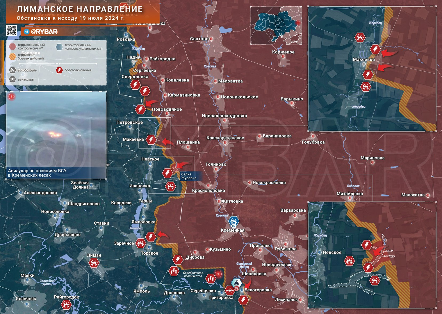Click the explosion icon at Лиман
This screenshot has height=314, width=442.
[x=94, y=263]
